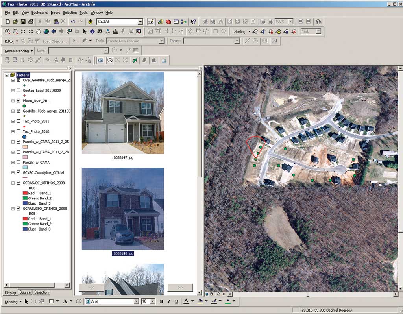
Task: Check the Tax_Photo_2011 layer
Action: 18,121
